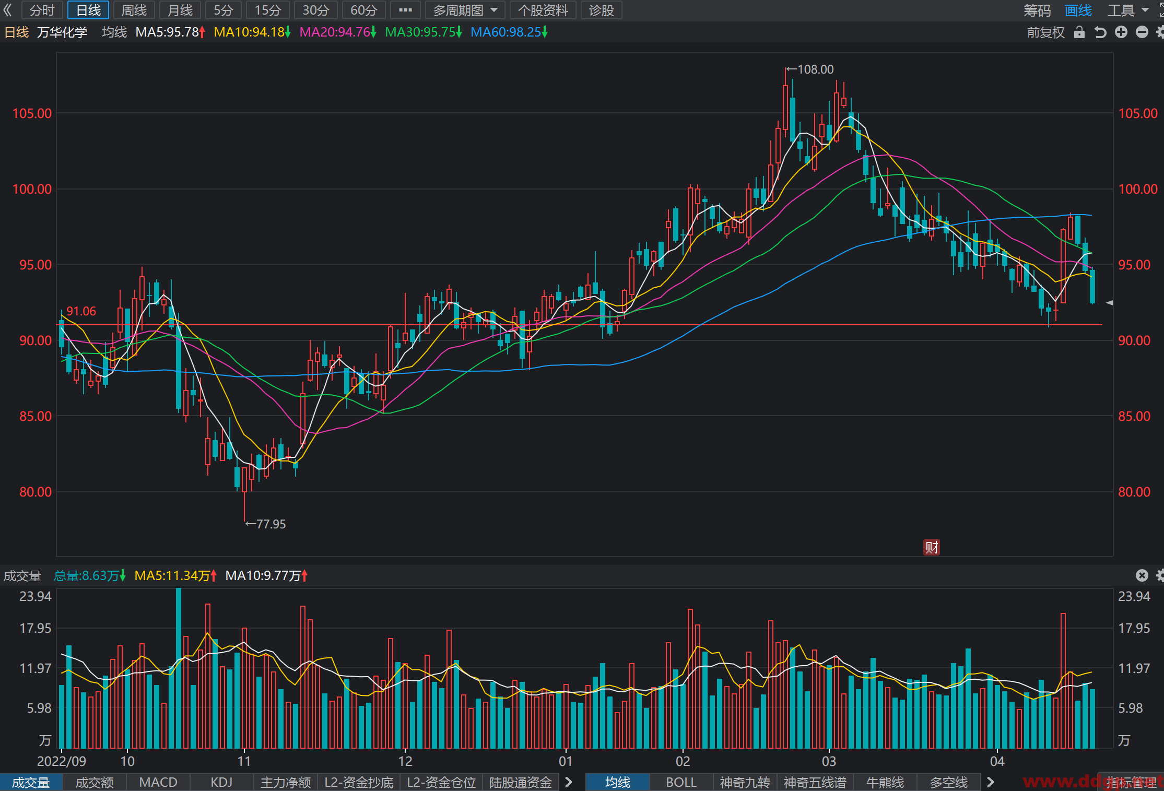Expand the 工具 tools dropdown
Image resolution: width=1164 pixels, height=791 pixels.
(1128, 10)
